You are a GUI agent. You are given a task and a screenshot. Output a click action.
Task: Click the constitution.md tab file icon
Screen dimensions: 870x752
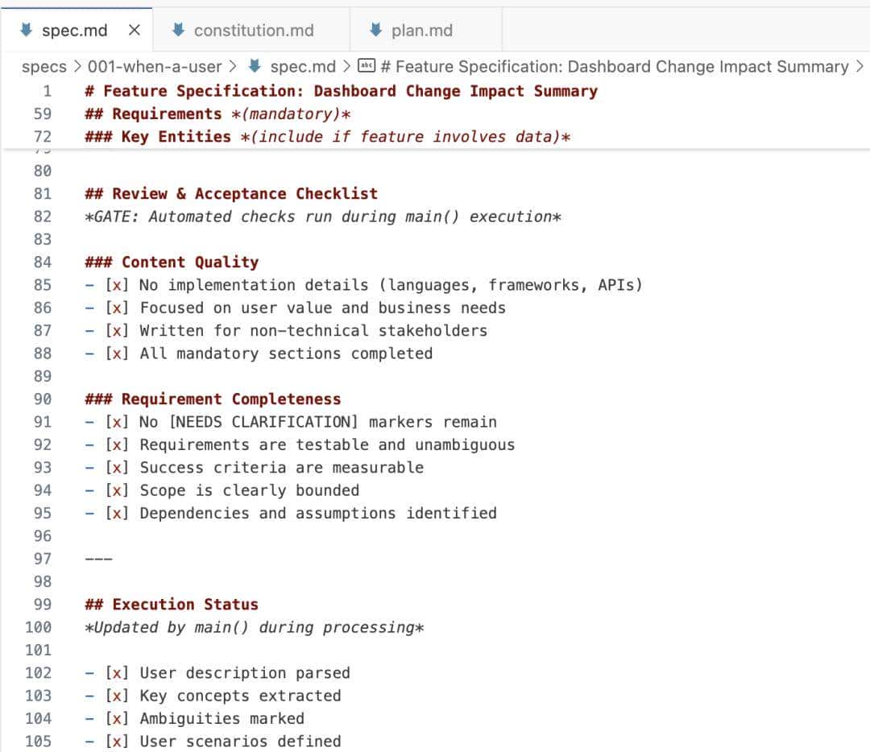179,31
